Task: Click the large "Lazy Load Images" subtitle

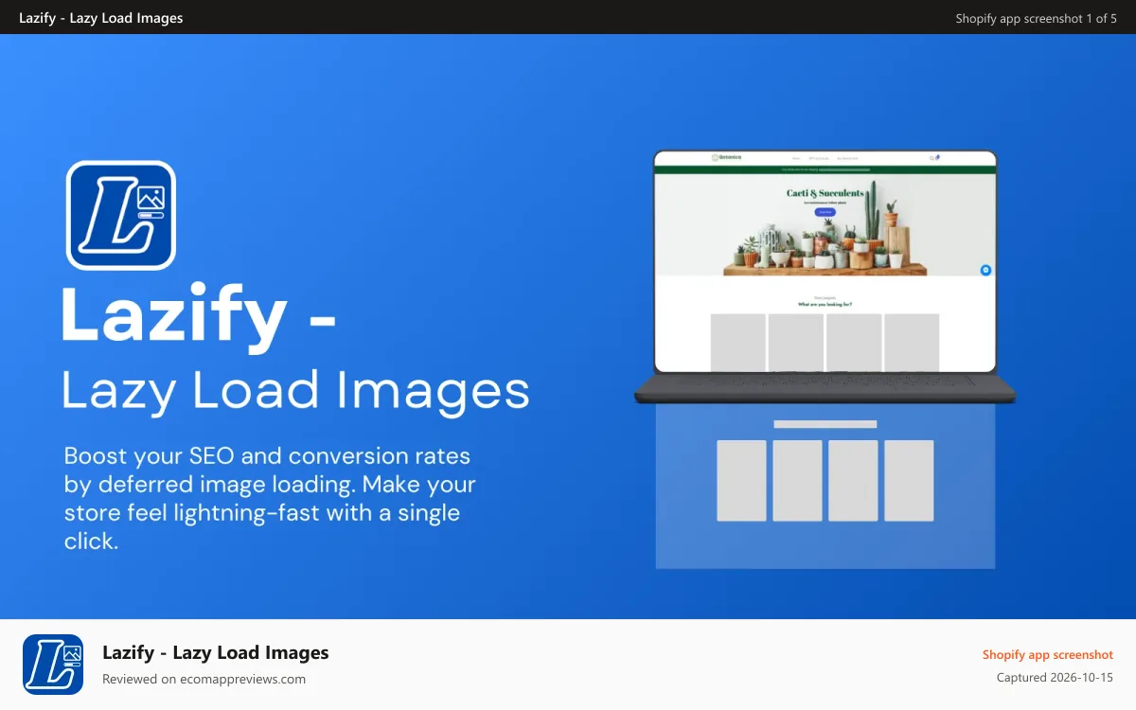Action: (296, 391)
